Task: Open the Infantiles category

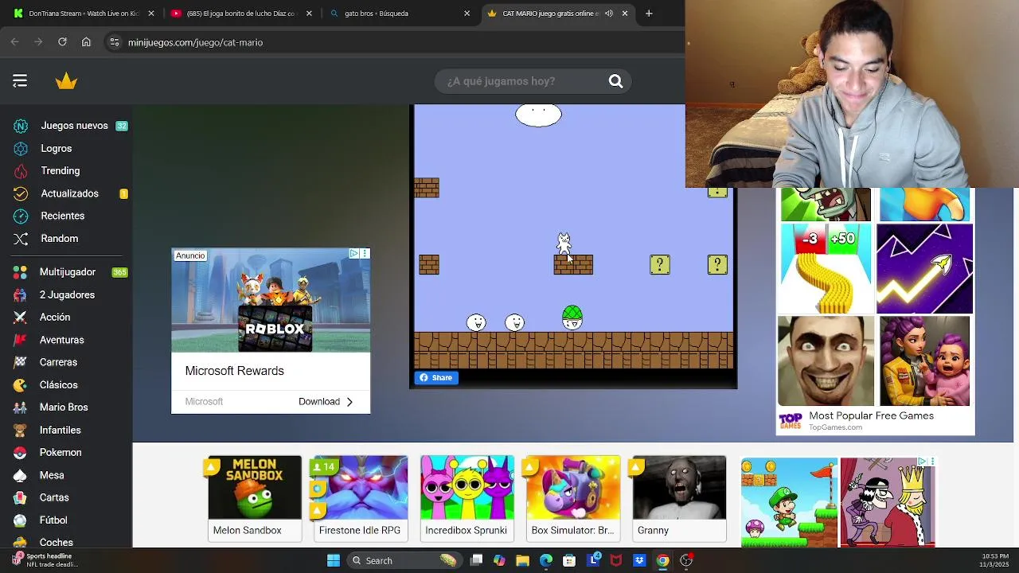Action: click(61, 430)
